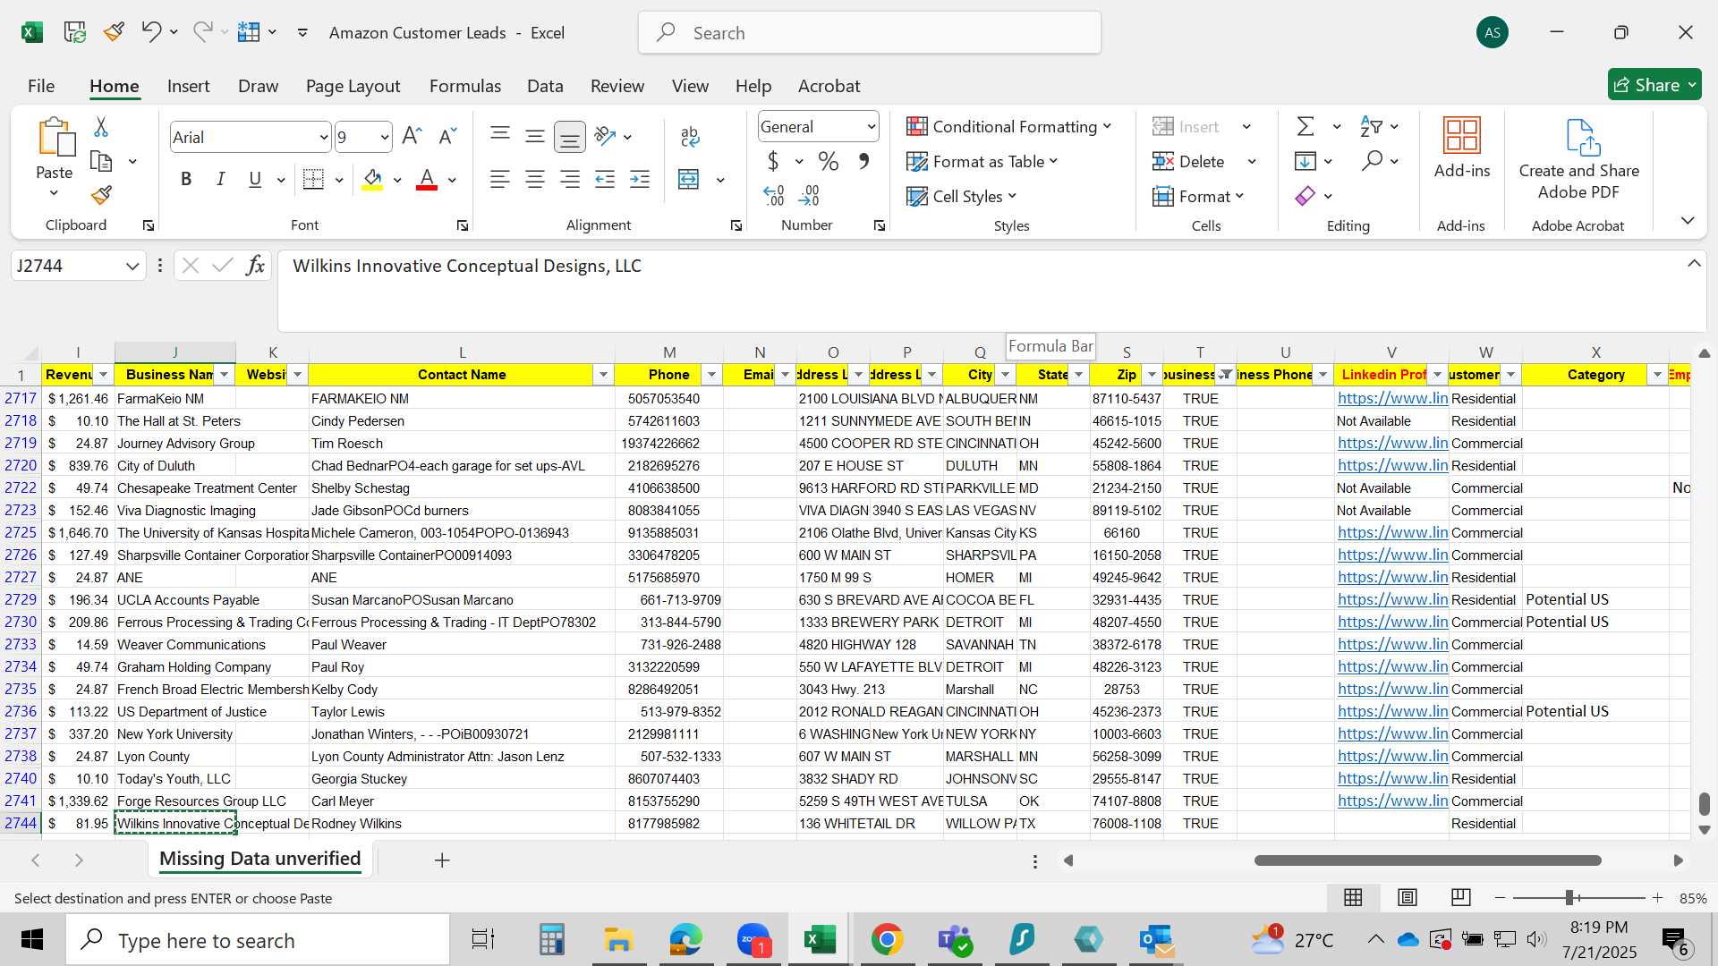Switch to the Formulas tab
Screen dimensions: 1718x966
click(x=465, y=86)
